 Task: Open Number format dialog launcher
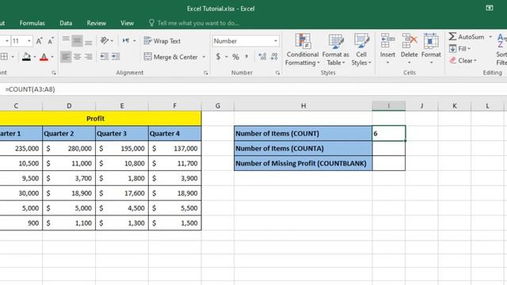click(277, 73)
